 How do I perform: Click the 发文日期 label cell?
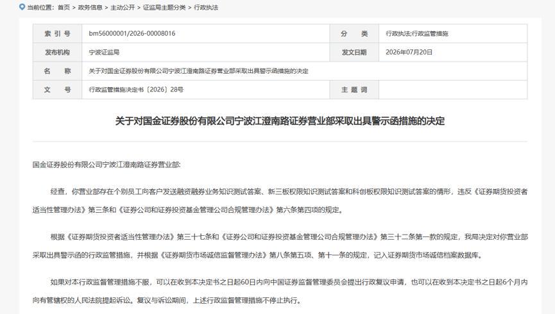coord(354,53)
